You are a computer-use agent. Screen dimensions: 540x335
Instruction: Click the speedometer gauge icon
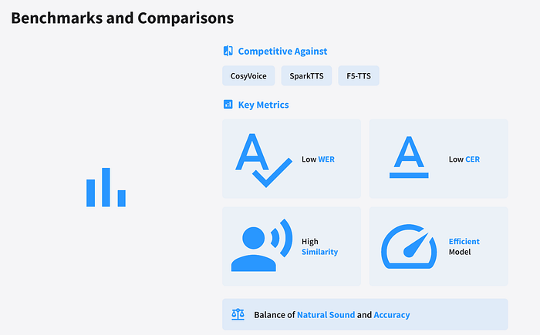[x=409, y=246]
